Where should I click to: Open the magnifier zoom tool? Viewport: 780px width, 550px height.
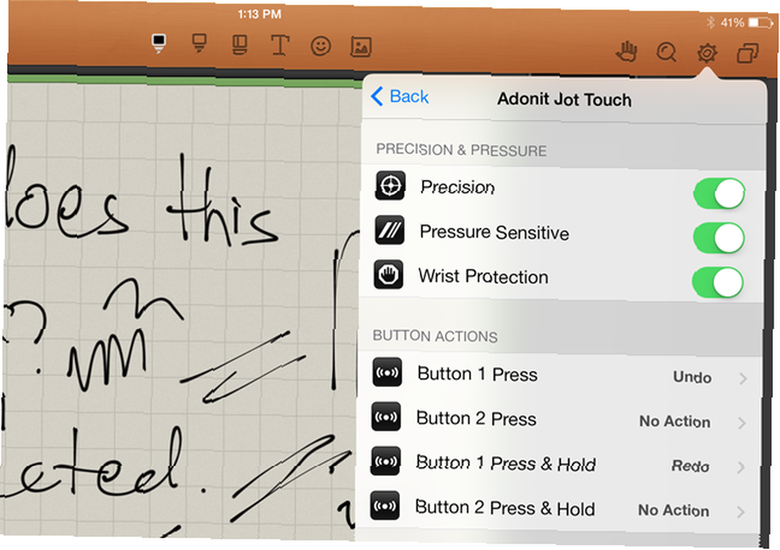tap(667, 51)
